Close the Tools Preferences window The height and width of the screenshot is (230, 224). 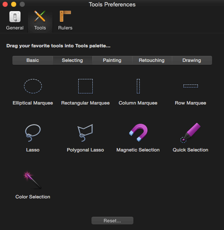tap(5, 4)
